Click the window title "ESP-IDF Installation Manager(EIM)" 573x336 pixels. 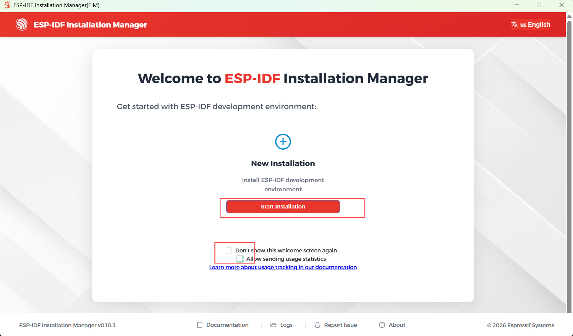57,5
